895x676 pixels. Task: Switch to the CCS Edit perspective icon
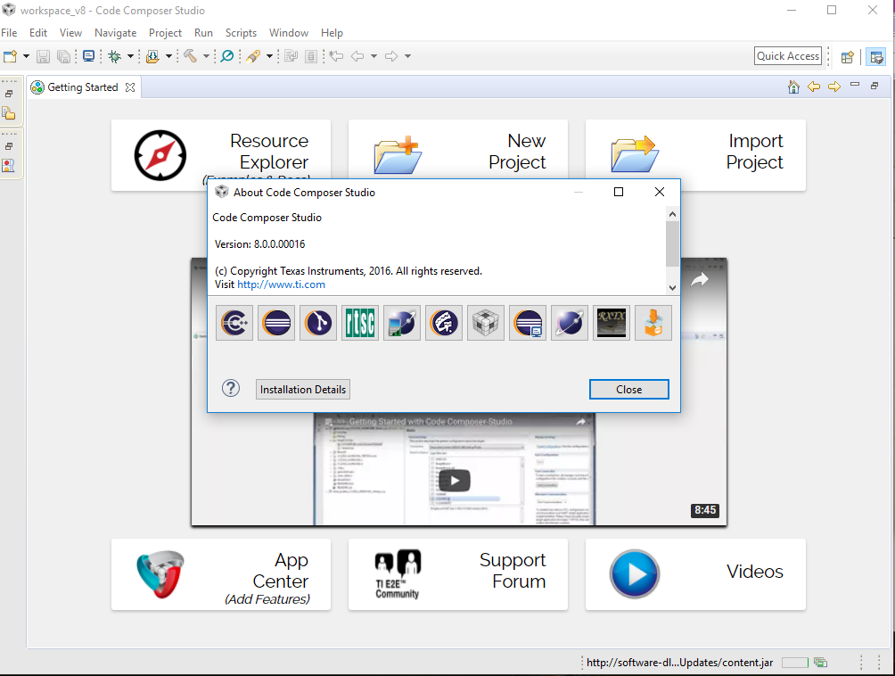point(876,56)
